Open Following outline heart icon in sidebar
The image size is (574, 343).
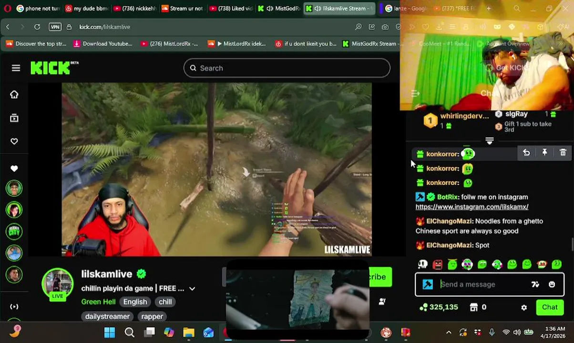[14, 141]
